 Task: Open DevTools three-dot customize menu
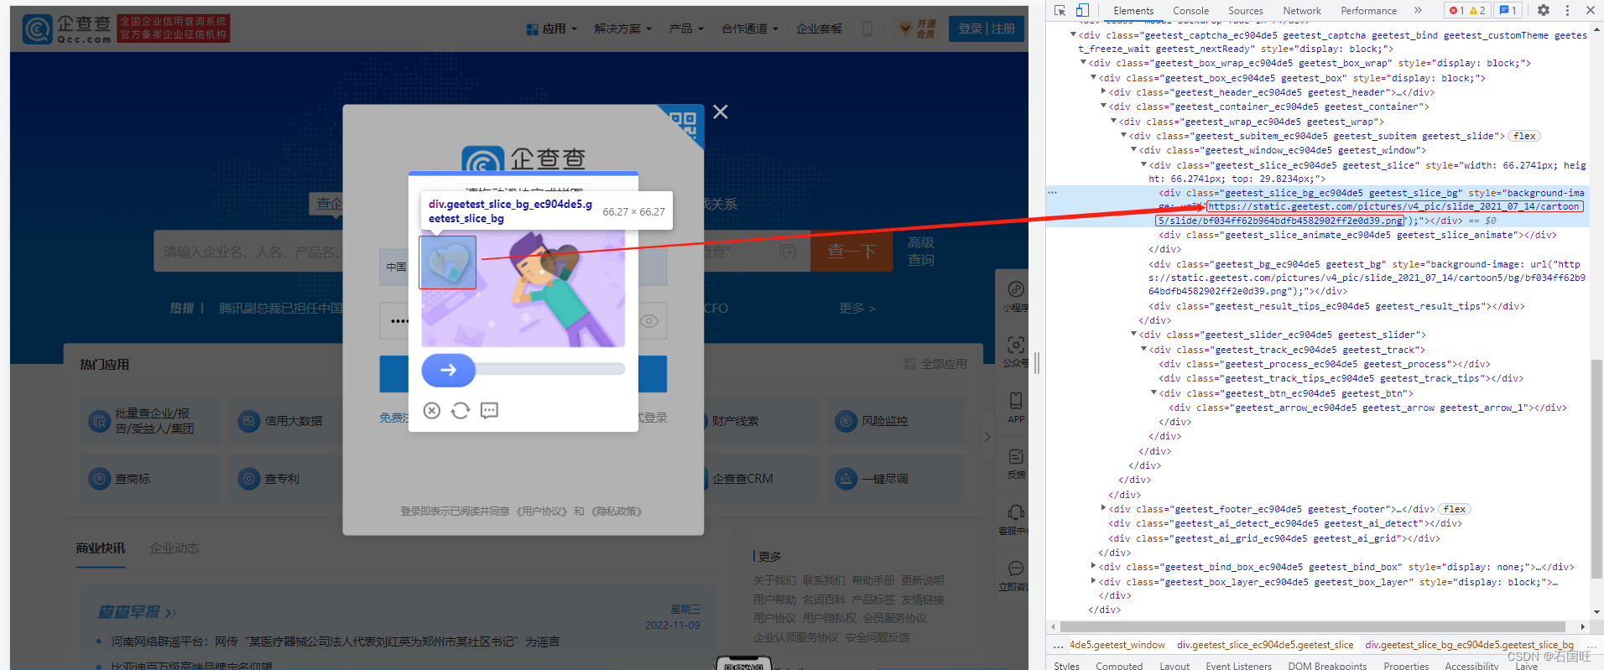click(1567, 10)
